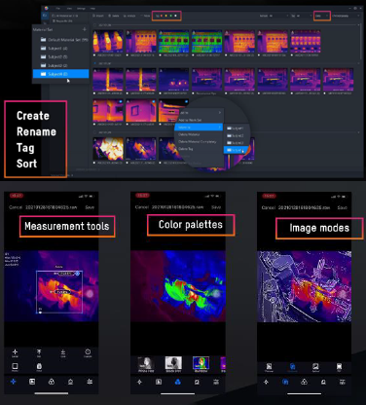This screenshot has height=405, width=366.
Task: Choose the selected Rainbow palette thumbnail
Action: (x=201, y=364)
